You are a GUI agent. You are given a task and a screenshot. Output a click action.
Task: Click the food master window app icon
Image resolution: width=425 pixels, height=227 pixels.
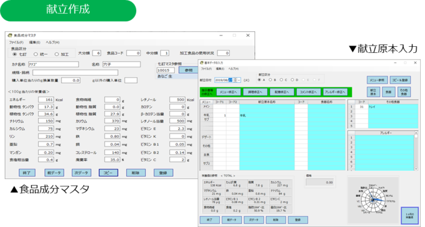click(x=10, y=35)
